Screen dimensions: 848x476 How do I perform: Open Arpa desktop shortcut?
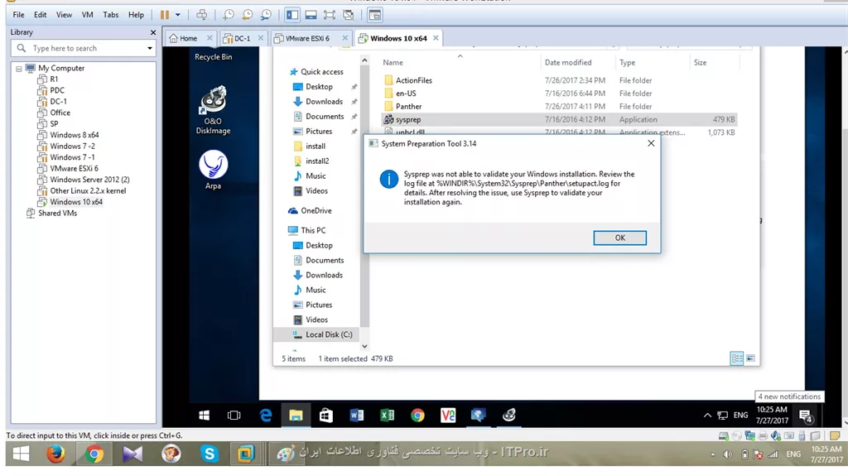point(213,170)
